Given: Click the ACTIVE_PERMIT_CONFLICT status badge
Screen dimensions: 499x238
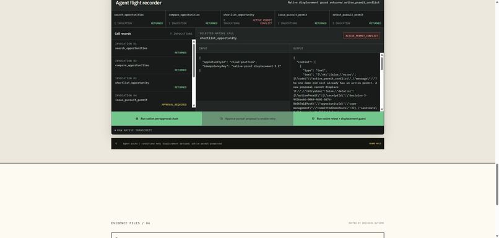Looking at the screenshot, I should pyautogui.click(x=362, y=36).
